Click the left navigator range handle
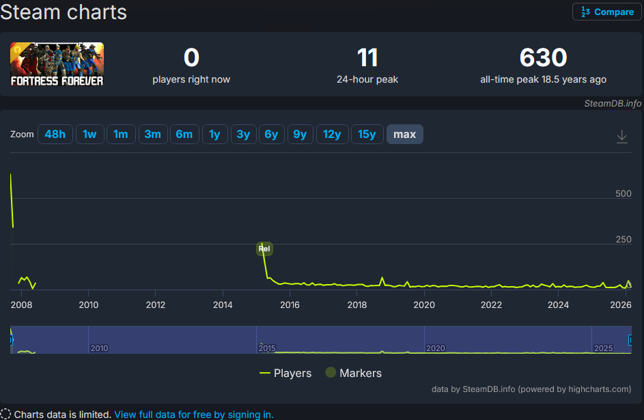Screen dimensions: 644x420 pos(12,339)
